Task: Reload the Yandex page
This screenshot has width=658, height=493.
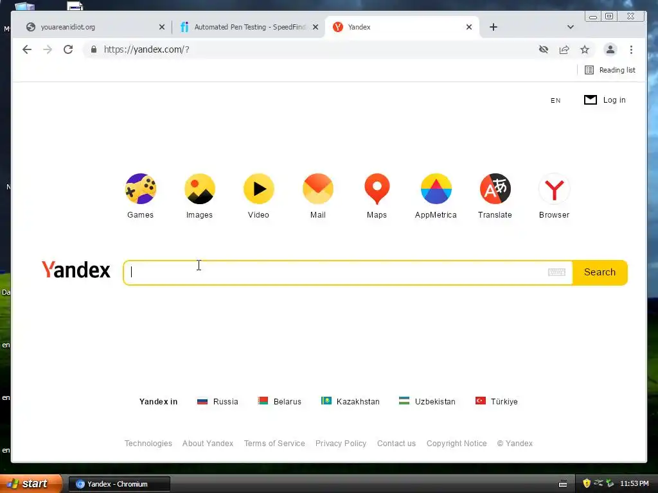Action: click(x=68, y=49)
